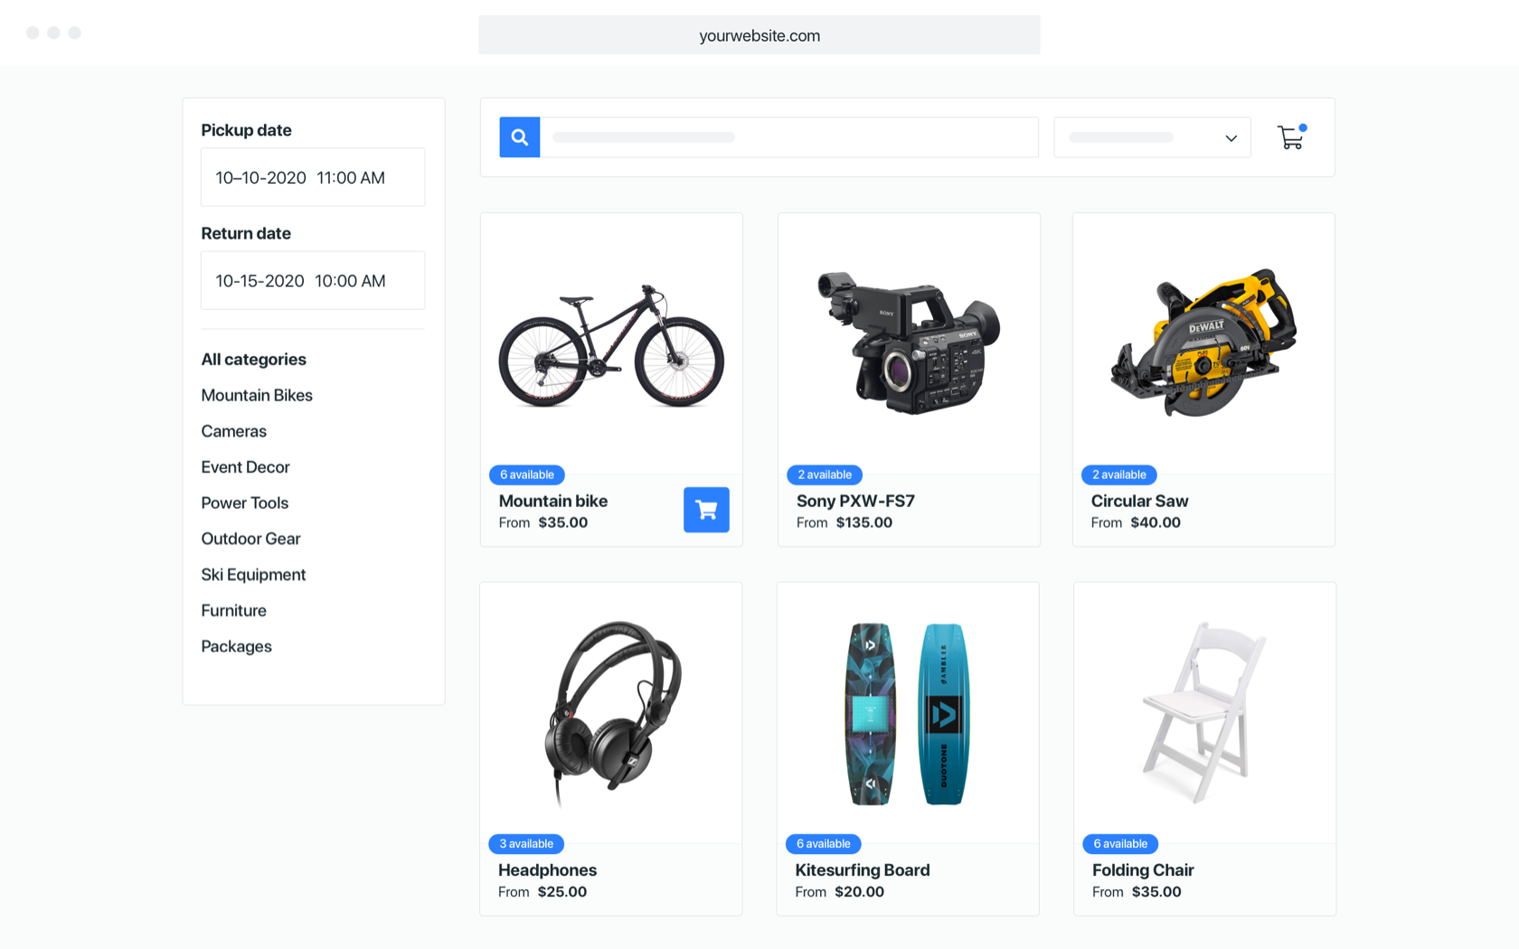Open the shopping cart icon in header
The width and height of the screenshot is (1519, 949).
tap(1291, 136)
